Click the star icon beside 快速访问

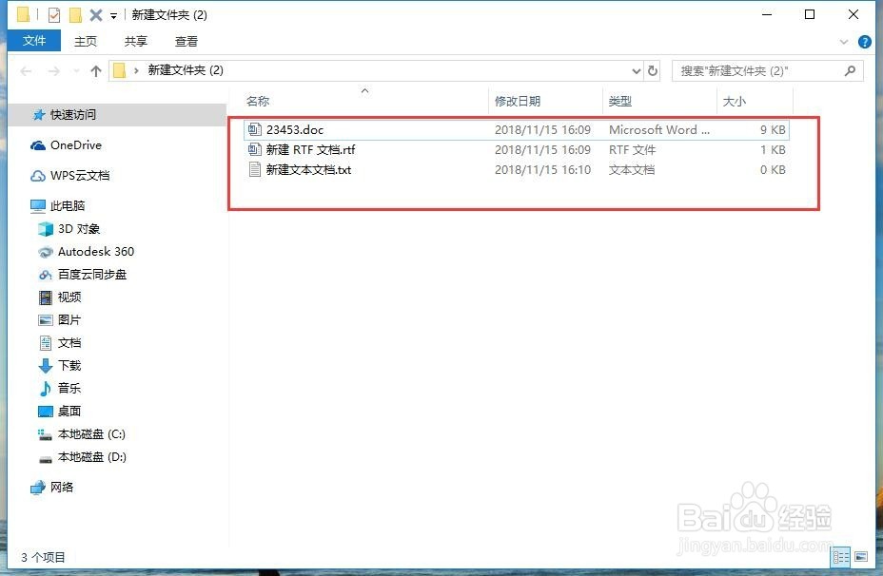38,115
